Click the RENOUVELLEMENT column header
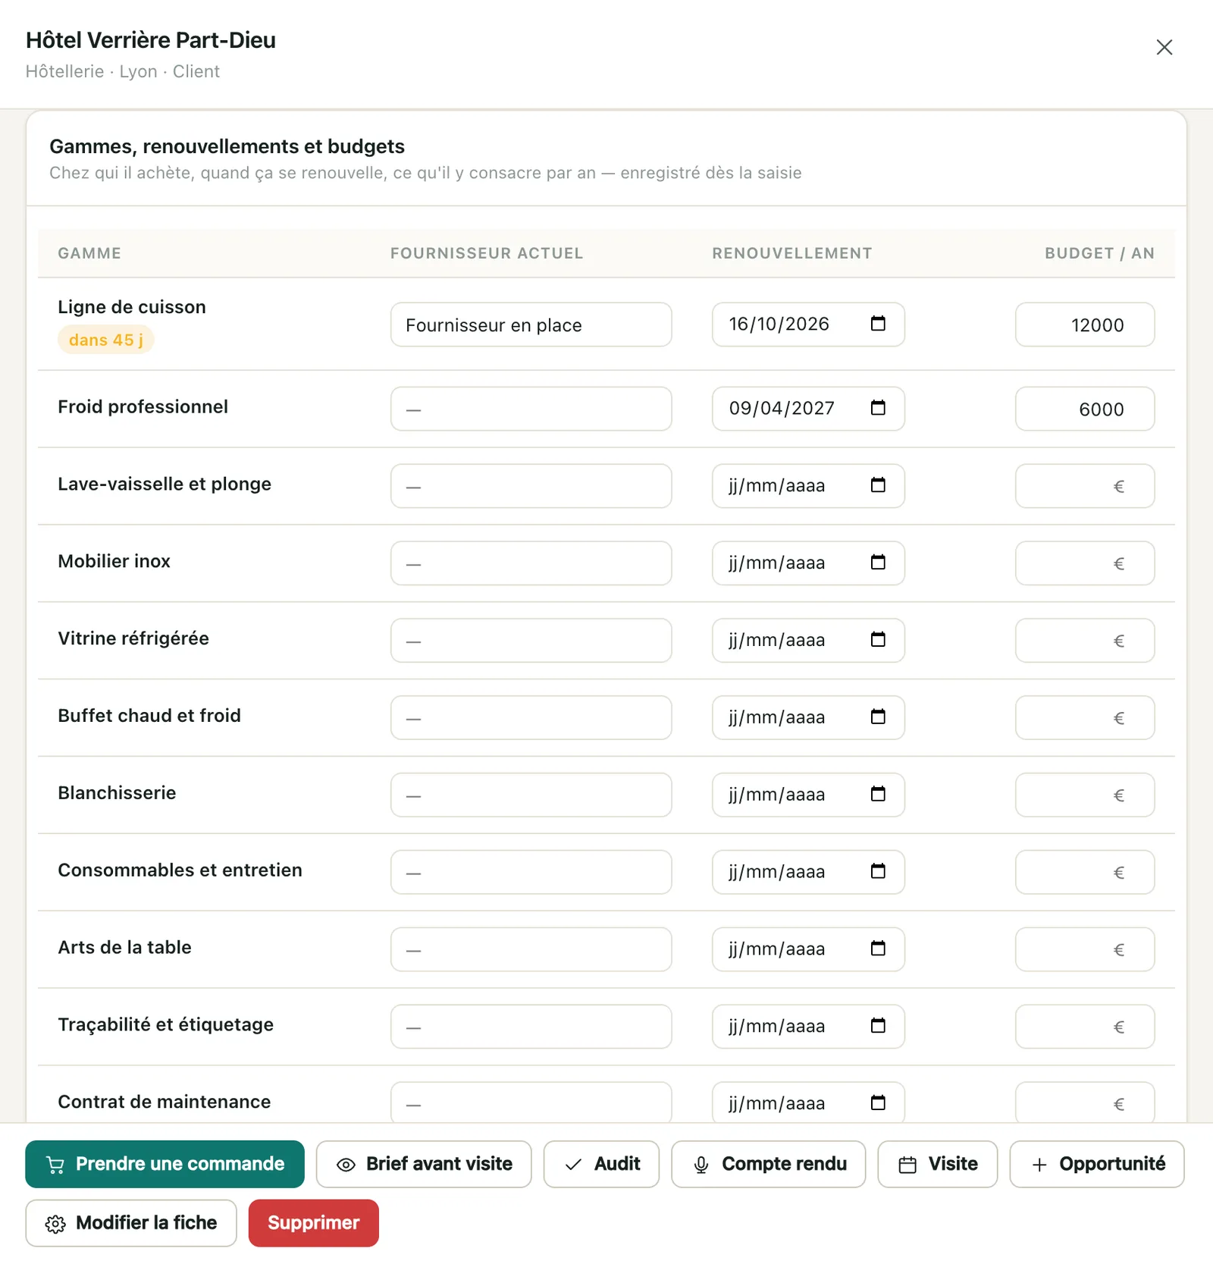 click(x=792, y=253)
